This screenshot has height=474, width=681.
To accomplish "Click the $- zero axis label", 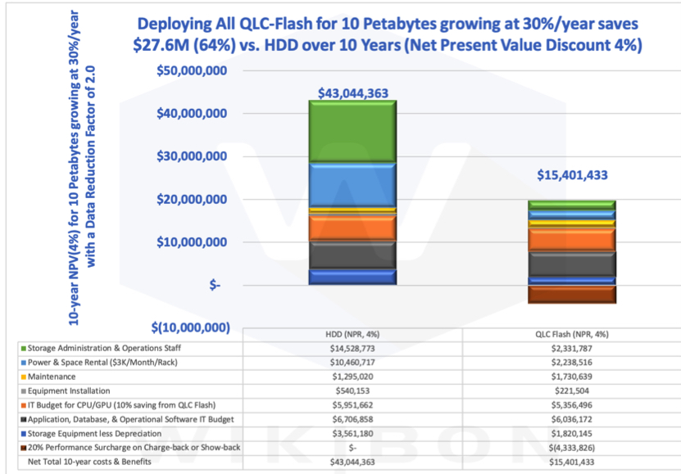I will pos(215,285).
